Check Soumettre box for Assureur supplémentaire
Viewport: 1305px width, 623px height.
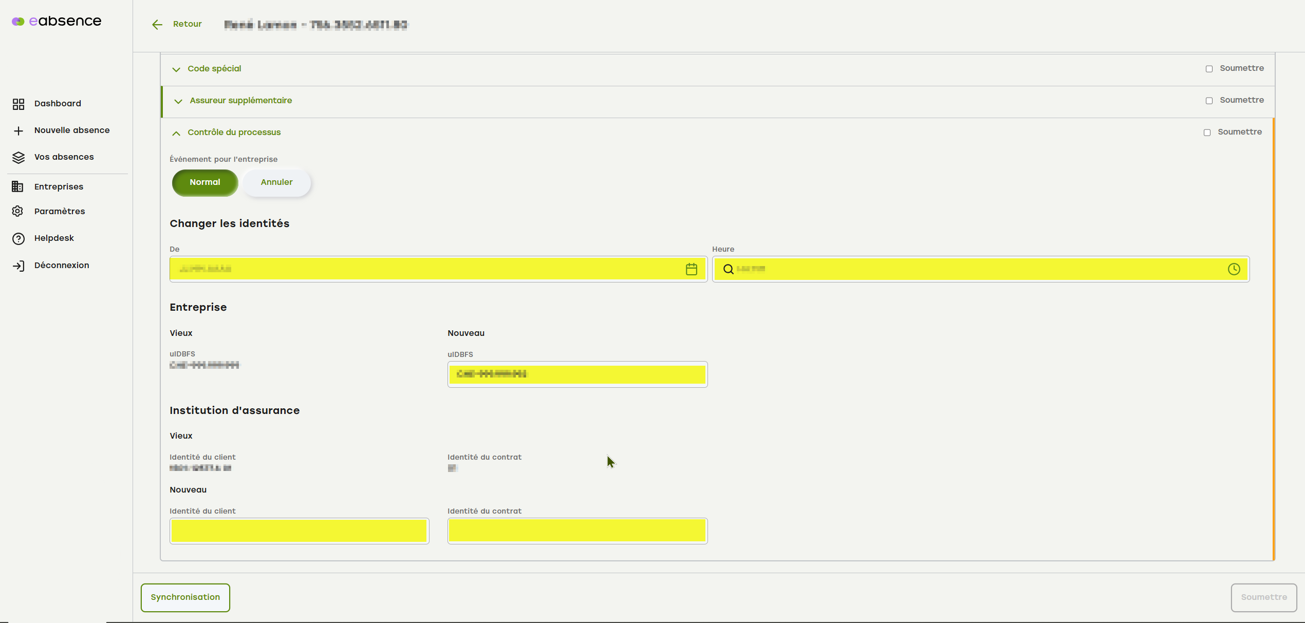click(1209, 101)
